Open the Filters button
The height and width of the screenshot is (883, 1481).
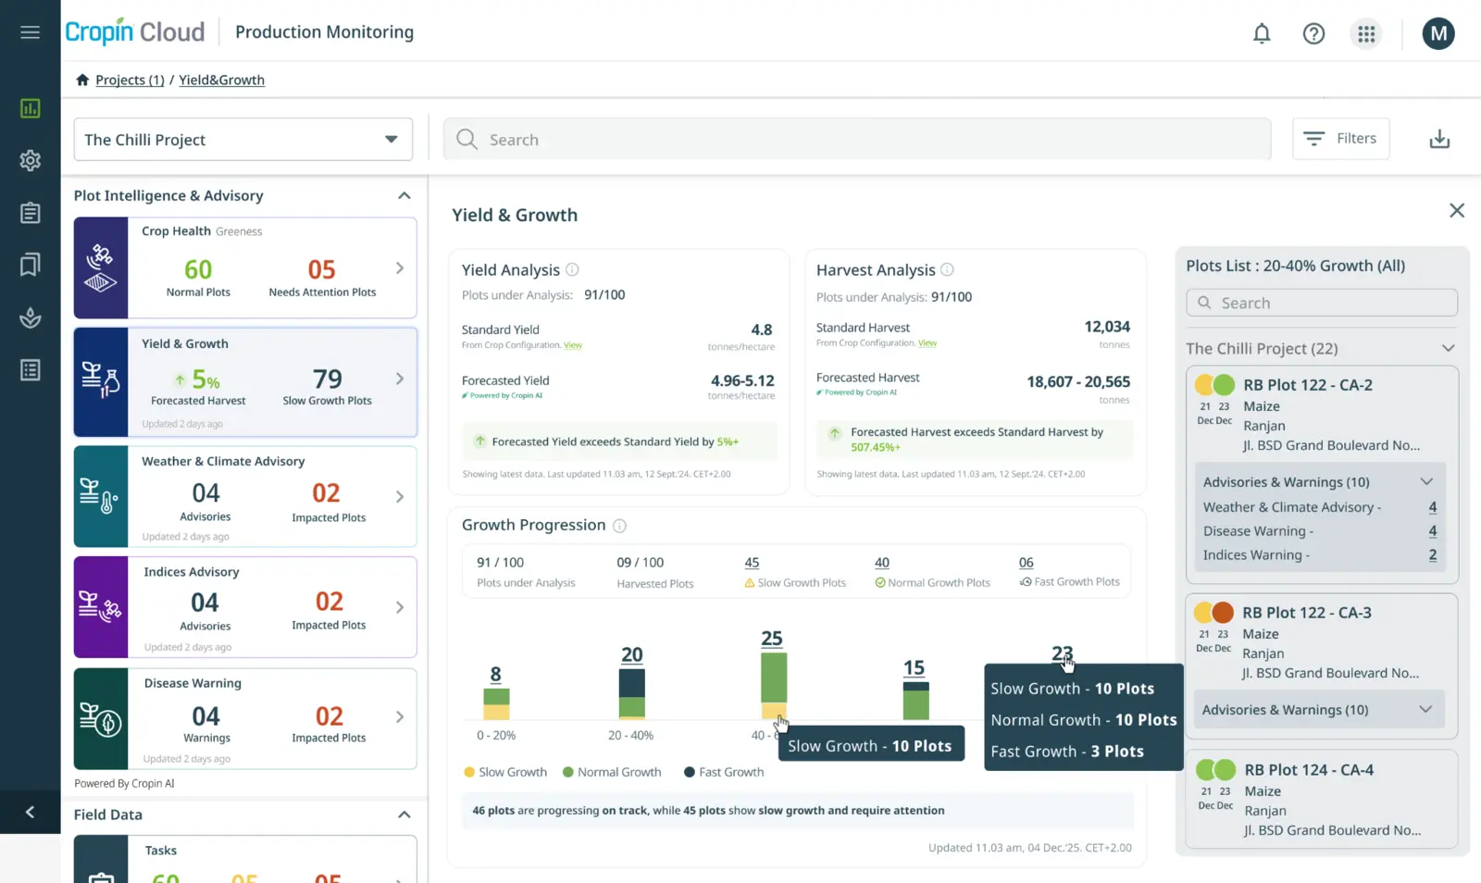click(1340, 139)
